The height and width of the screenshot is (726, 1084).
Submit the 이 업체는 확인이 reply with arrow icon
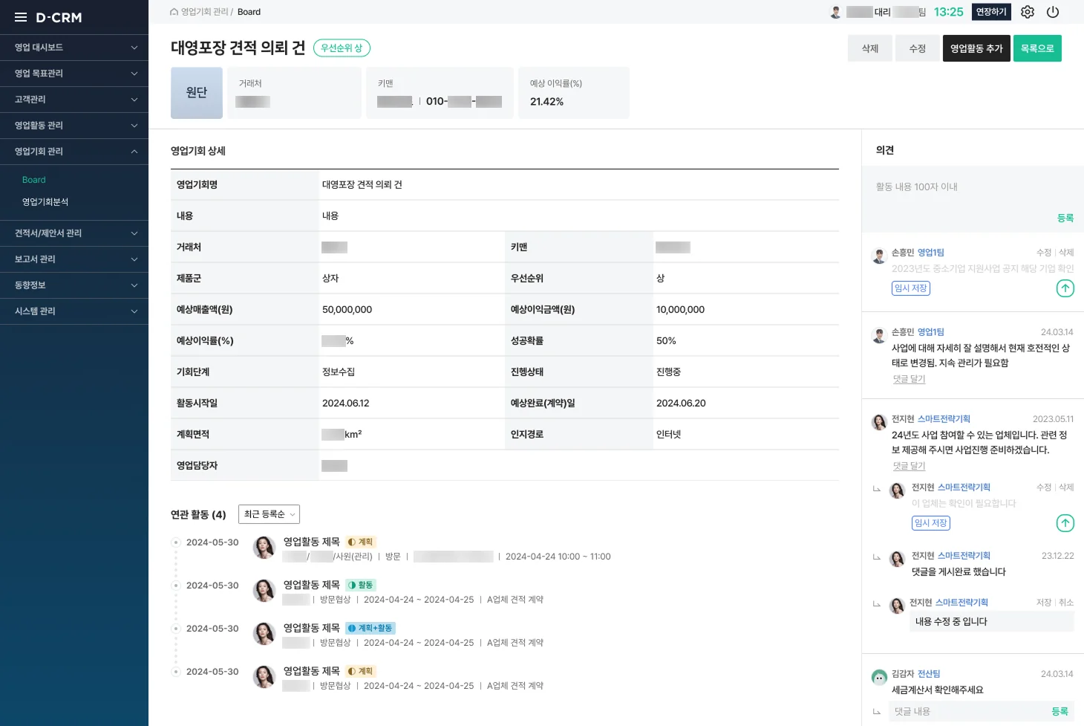pos(1065,523)
